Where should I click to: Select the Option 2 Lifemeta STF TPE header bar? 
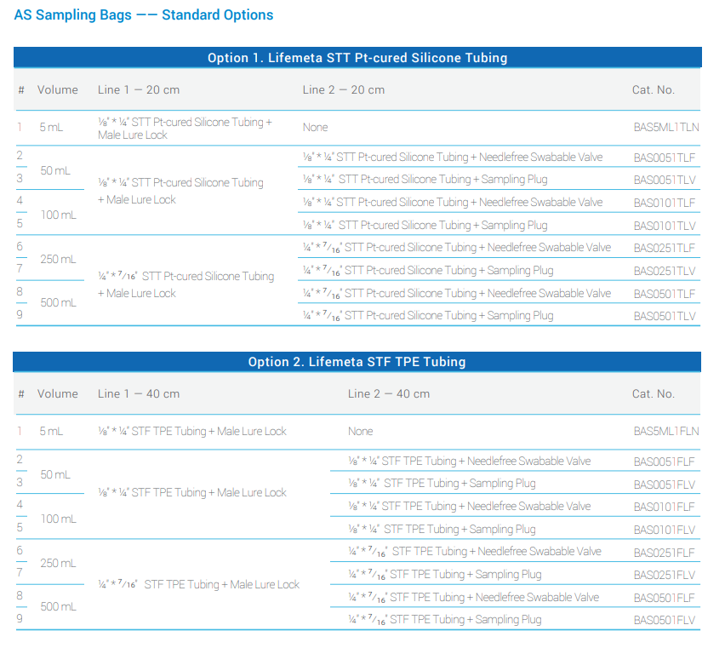point(357,362)
